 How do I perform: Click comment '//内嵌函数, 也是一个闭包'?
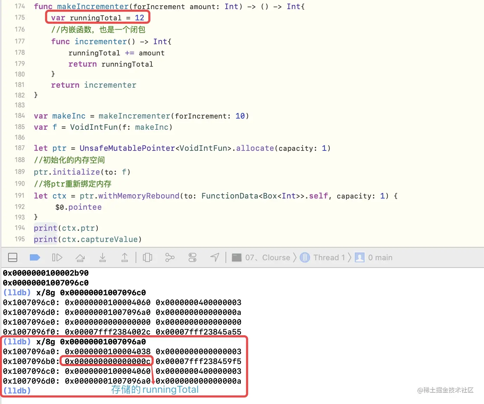pos(98,29)
